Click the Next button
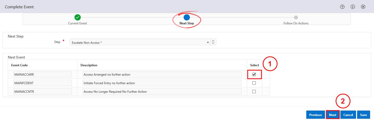The image size is (374, 123). (x=333, y=115)
